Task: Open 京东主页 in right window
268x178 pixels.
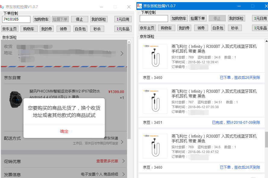Action: (147, 28)
